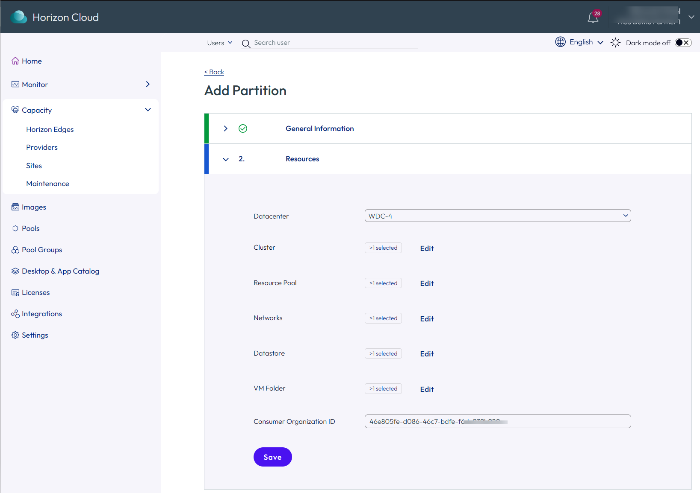Toggle the Dark mode switch
The width and height of the screenshot is (700, 493).
coord(683,43)
